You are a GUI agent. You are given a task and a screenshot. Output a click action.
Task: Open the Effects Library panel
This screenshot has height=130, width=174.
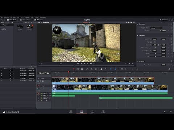point(25,20)
